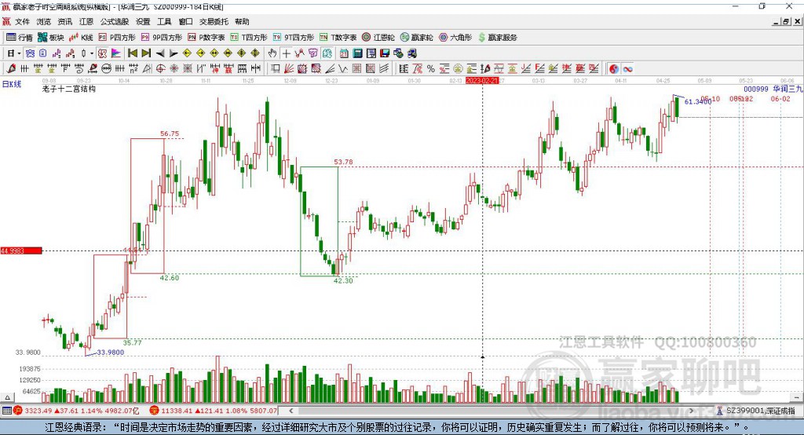
Task: Expand the candle style dropdown arrow
Action: coord(92,53)
